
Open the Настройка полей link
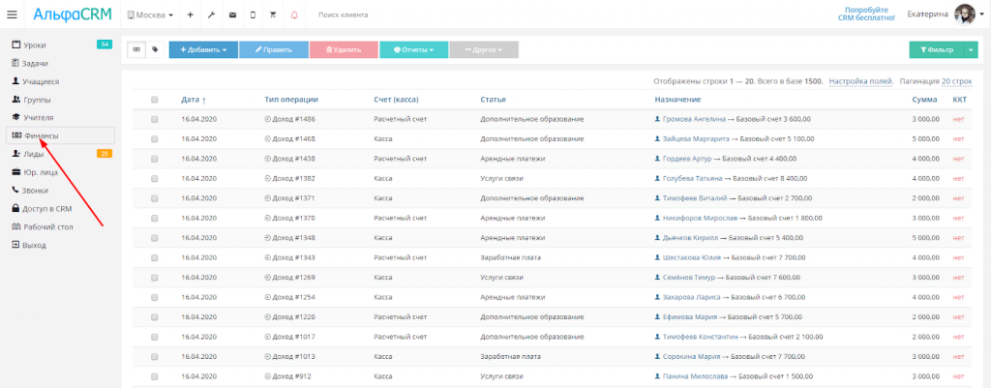[x=860, y=81]
